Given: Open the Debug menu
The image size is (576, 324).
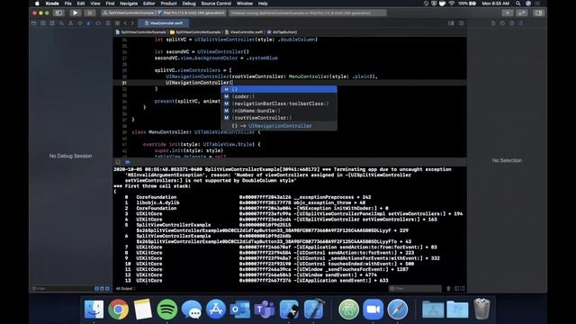Looking at the screenshot, I should 189,4.
